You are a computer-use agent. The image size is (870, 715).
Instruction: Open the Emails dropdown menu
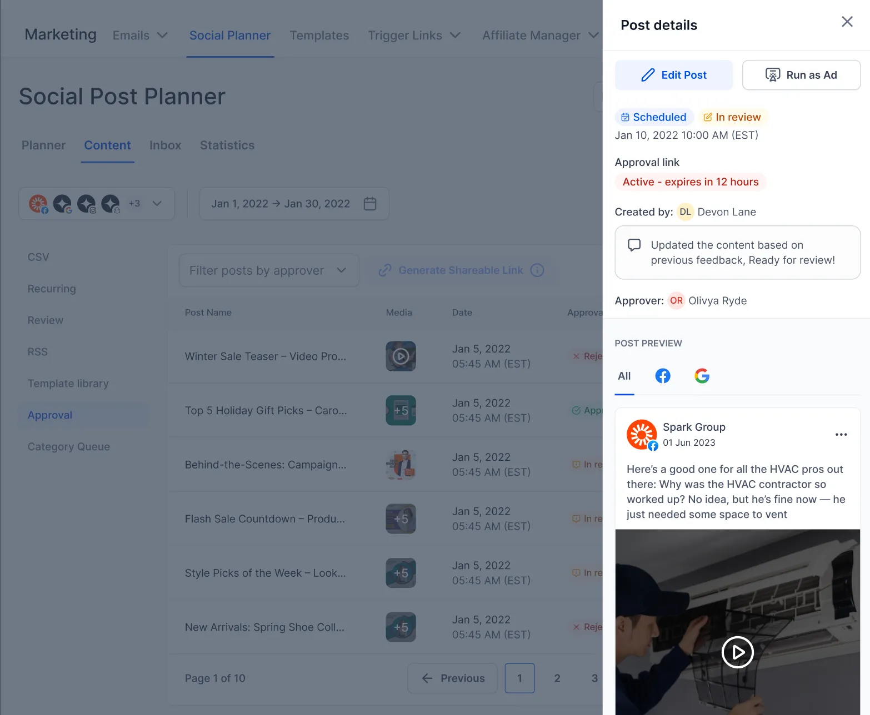[x=140, y=36]
